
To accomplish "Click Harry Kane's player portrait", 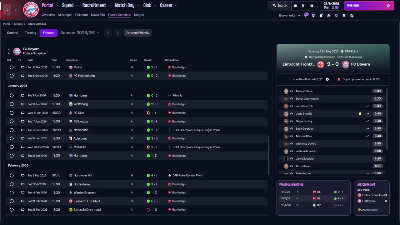I will (286, 166).
